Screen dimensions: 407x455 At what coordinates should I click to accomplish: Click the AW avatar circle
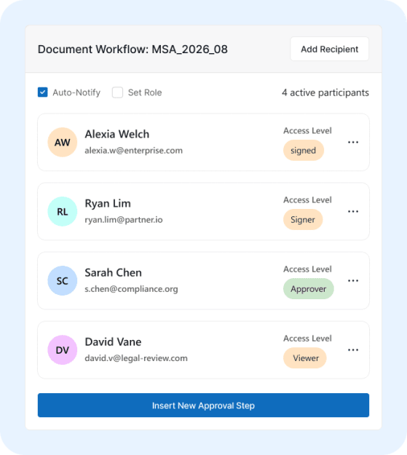point(63,142)
